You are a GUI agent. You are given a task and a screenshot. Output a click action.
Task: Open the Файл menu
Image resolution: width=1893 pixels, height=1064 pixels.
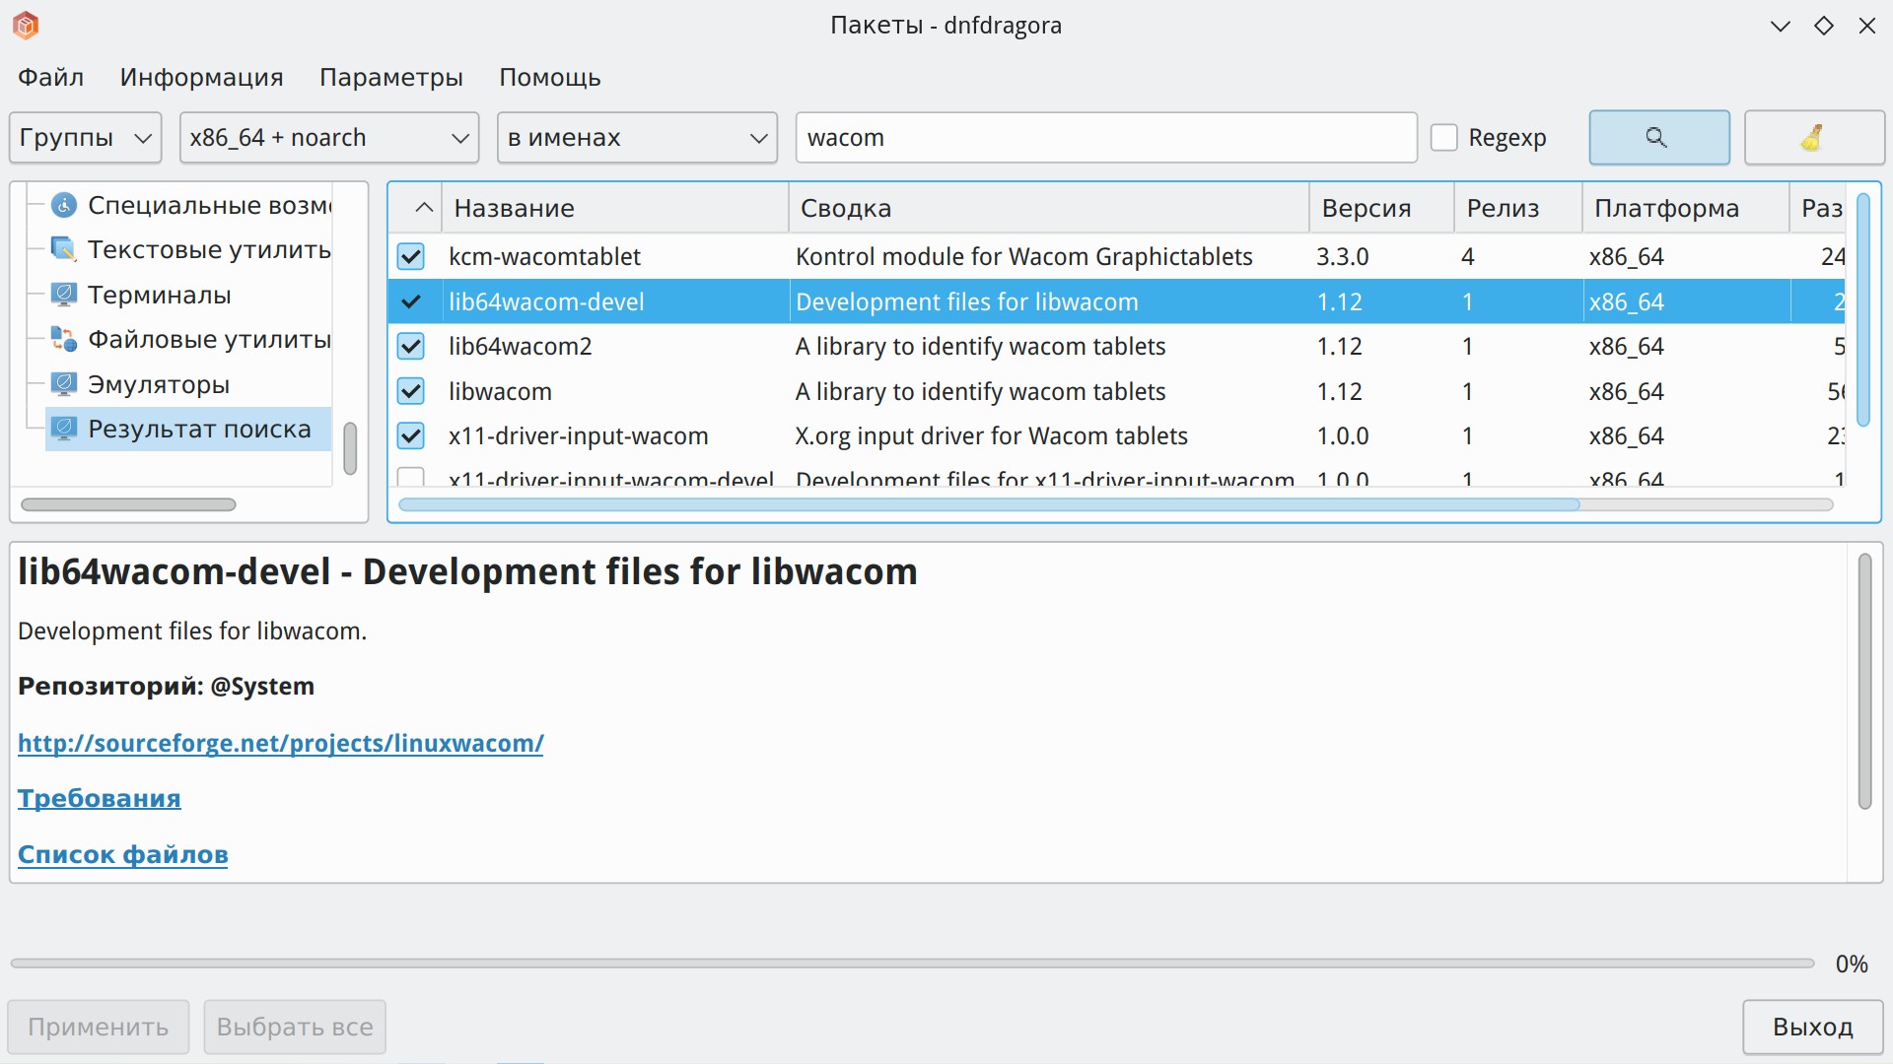(50, 77)
